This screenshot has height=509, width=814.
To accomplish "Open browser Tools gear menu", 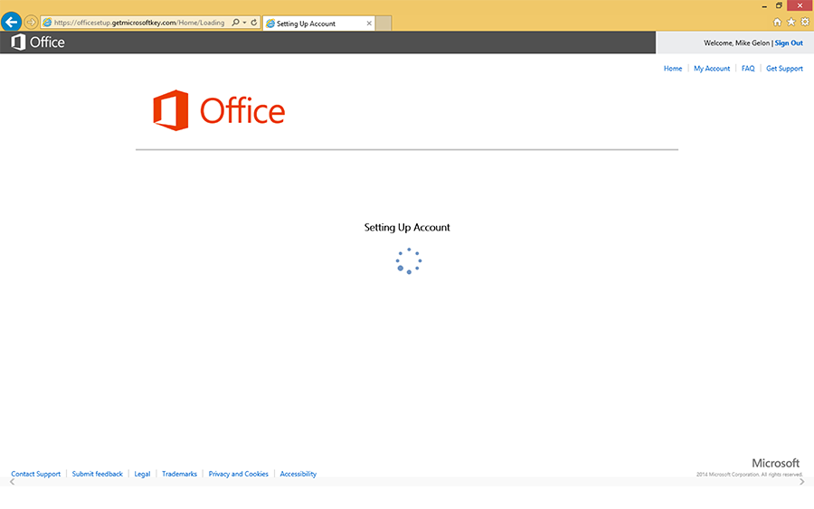I will click(x=805, y=22).
